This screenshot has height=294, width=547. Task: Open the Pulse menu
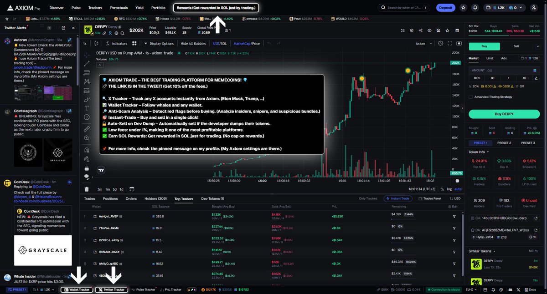[x=76, y=8]
